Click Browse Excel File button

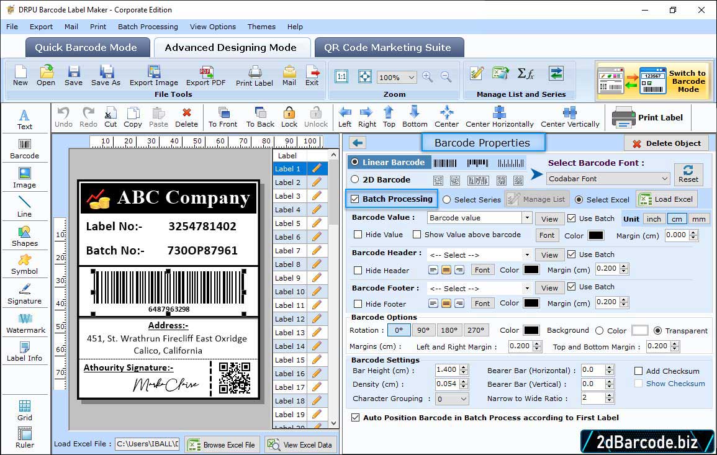pyautogui.click(x=222, y=444)
